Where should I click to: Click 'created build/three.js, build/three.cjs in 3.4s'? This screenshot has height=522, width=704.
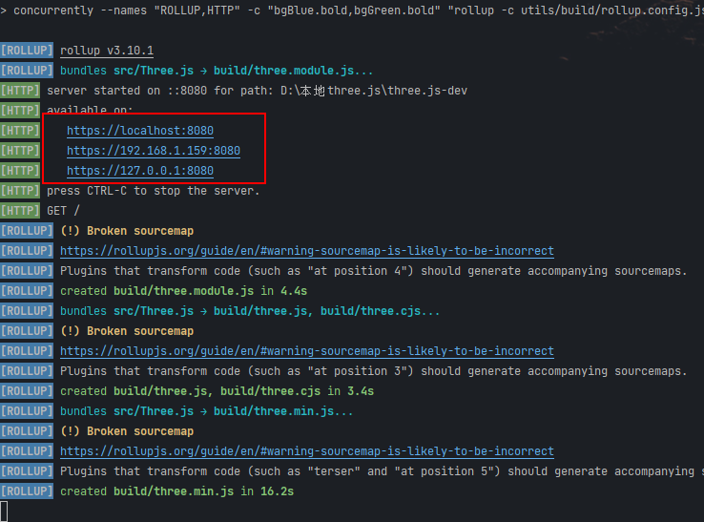[217, 391]
